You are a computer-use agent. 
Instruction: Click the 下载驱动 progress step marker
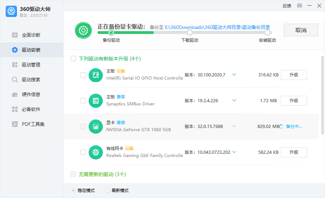[x=189, y=33]
